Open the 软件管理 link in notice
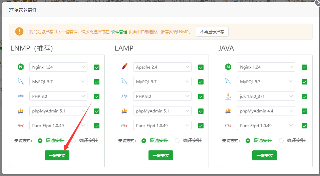Viewport: 320px width, 176px height. coord(119,32)
